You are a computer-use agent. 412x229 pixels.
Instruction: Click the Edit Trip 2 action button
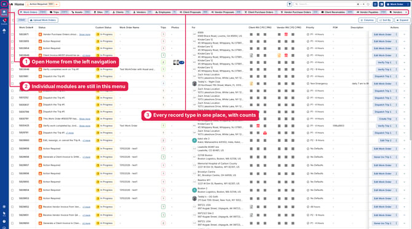click(386, 141)
